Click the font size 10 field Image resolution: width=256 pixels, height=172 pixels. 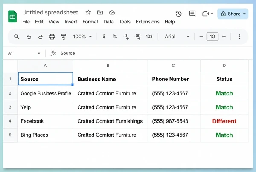pyautogui.click(x=212, y=37)
